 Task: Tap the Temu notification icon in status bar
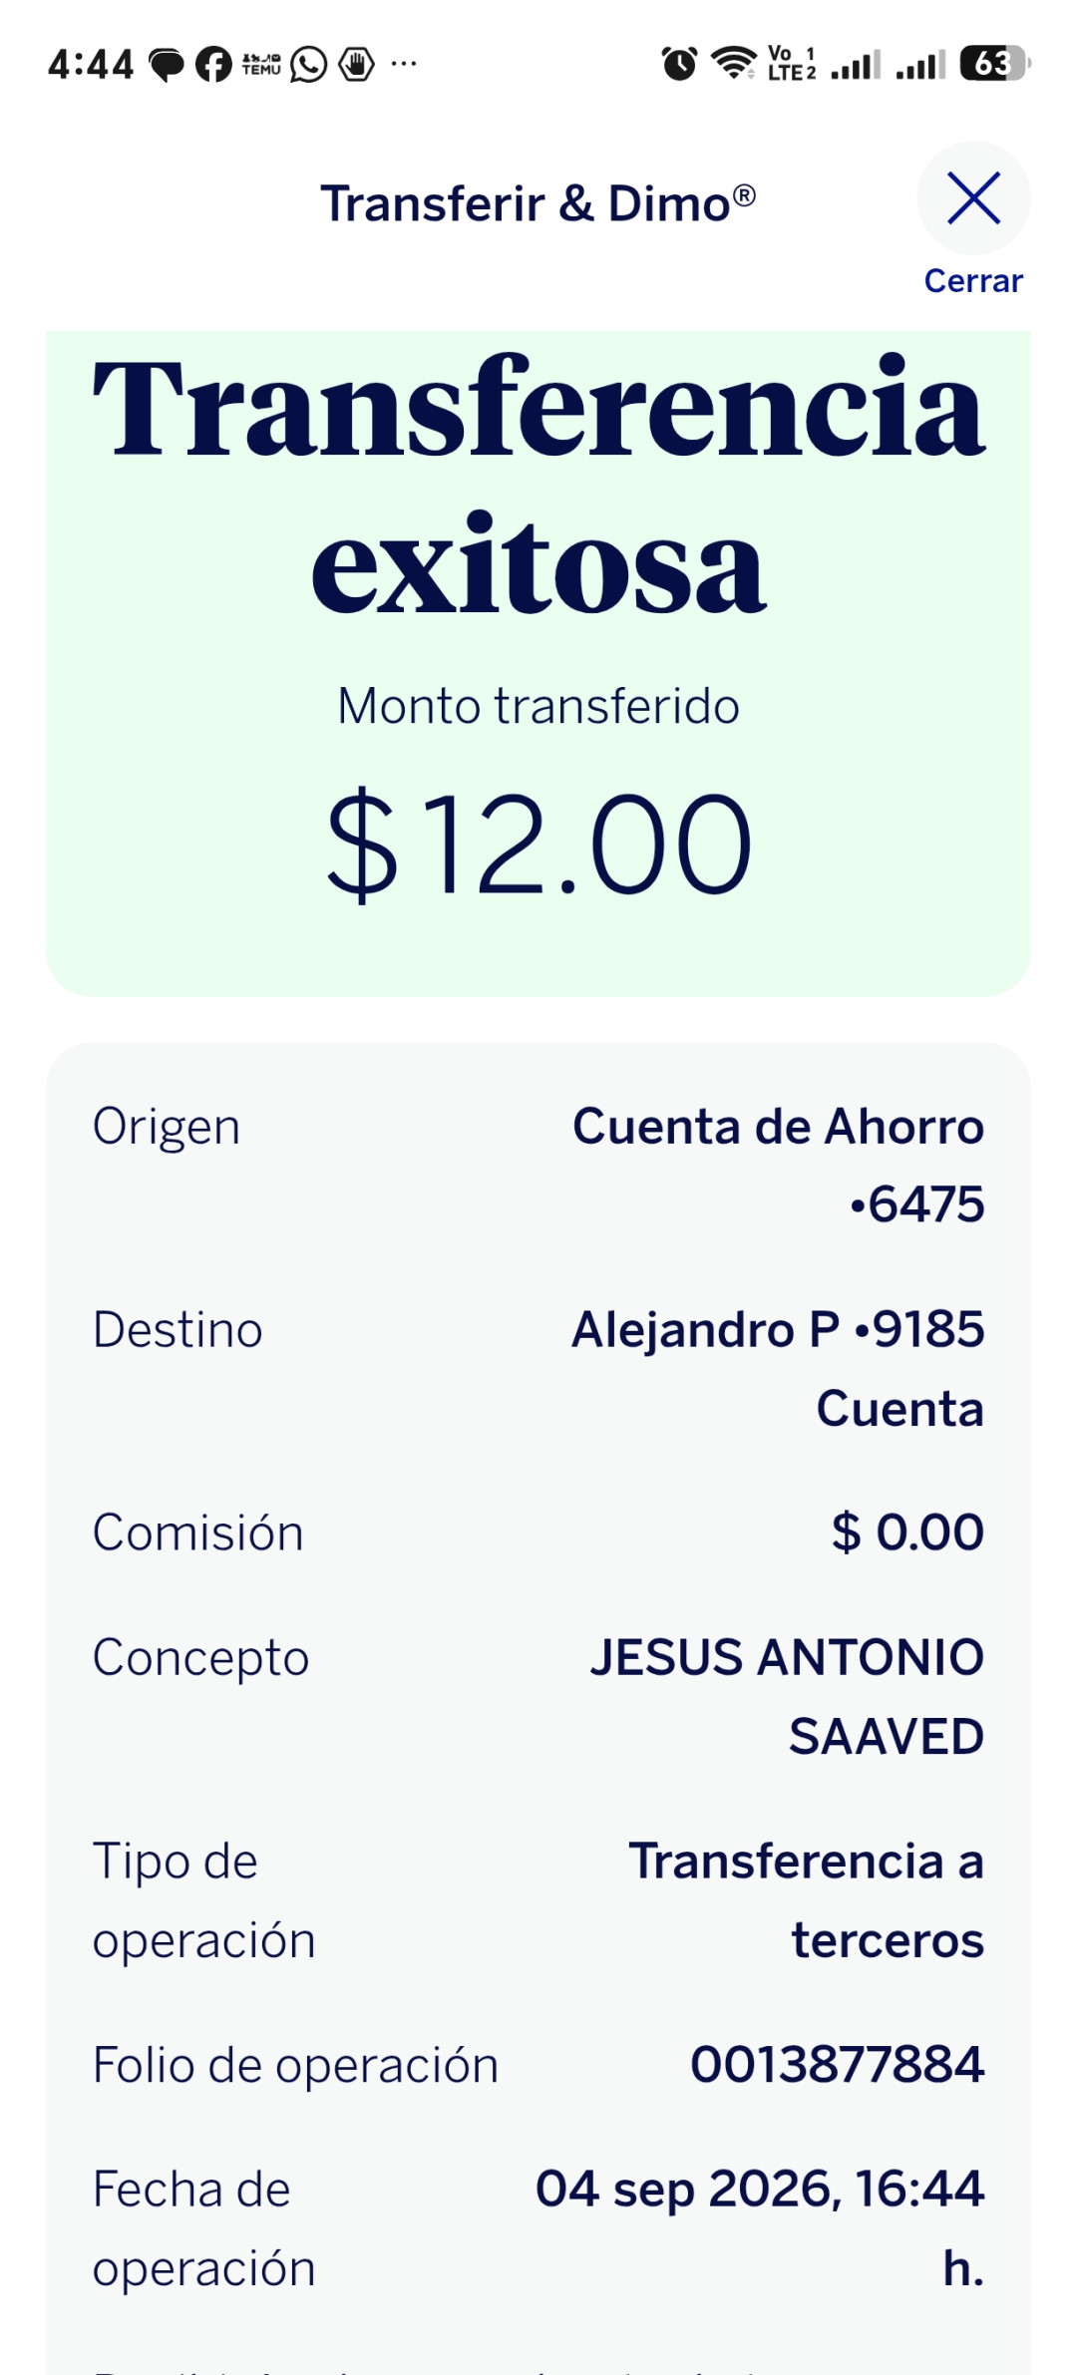(261, 65)
